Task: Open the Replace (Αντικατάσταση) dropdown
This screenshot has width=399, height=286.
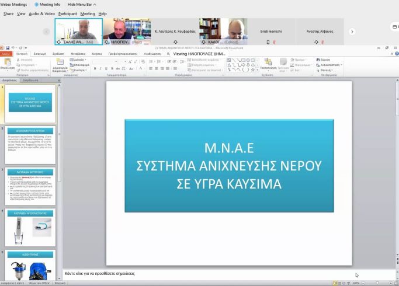Action: pos(329,64)
